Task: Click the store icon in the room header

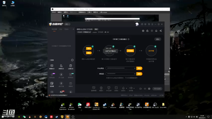Action: (x=152, y=31)
